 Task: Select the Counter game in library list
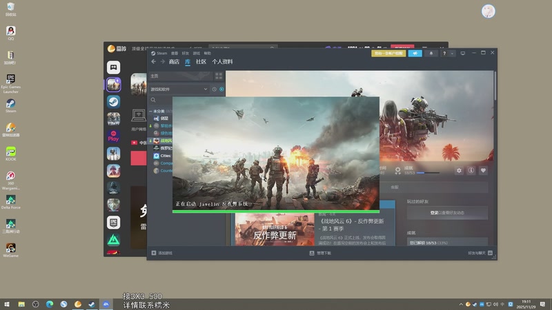(x=164, y=170)
